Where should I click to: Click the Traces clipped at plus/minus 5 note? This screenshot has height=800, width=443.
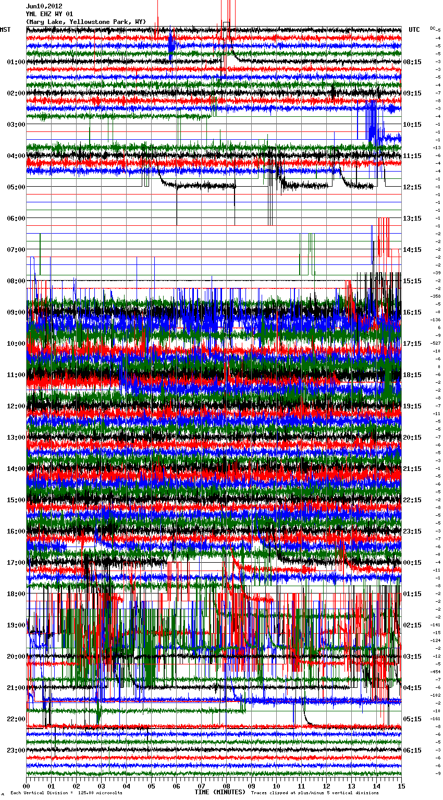coord(315,793)
